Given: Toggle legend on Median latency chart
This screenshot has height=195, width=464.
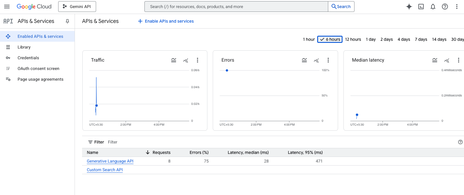Looking at the screenshot, I should pos(435,60).
